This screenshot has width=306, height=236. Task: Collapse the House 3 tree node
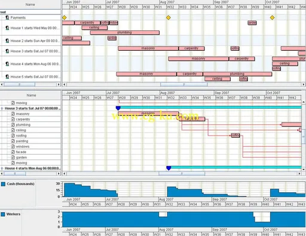click(x=2, y=109)
